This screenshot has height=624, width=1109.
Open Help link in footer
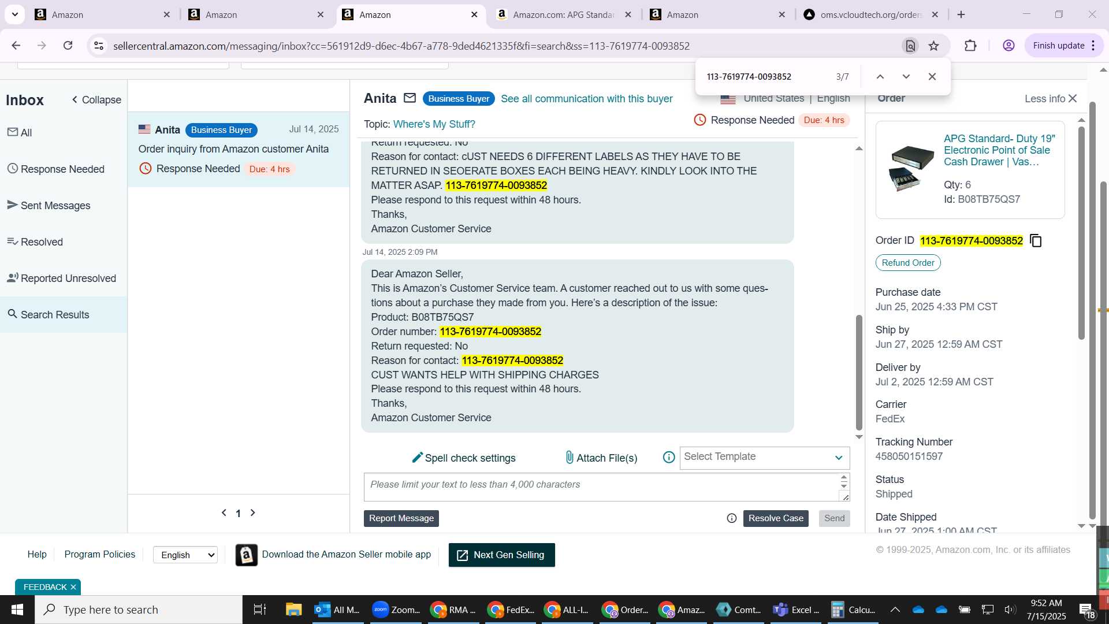37,554
